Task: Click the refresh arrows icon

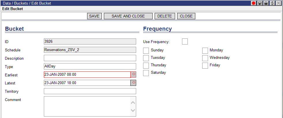Action: click(x=272, y=3)
